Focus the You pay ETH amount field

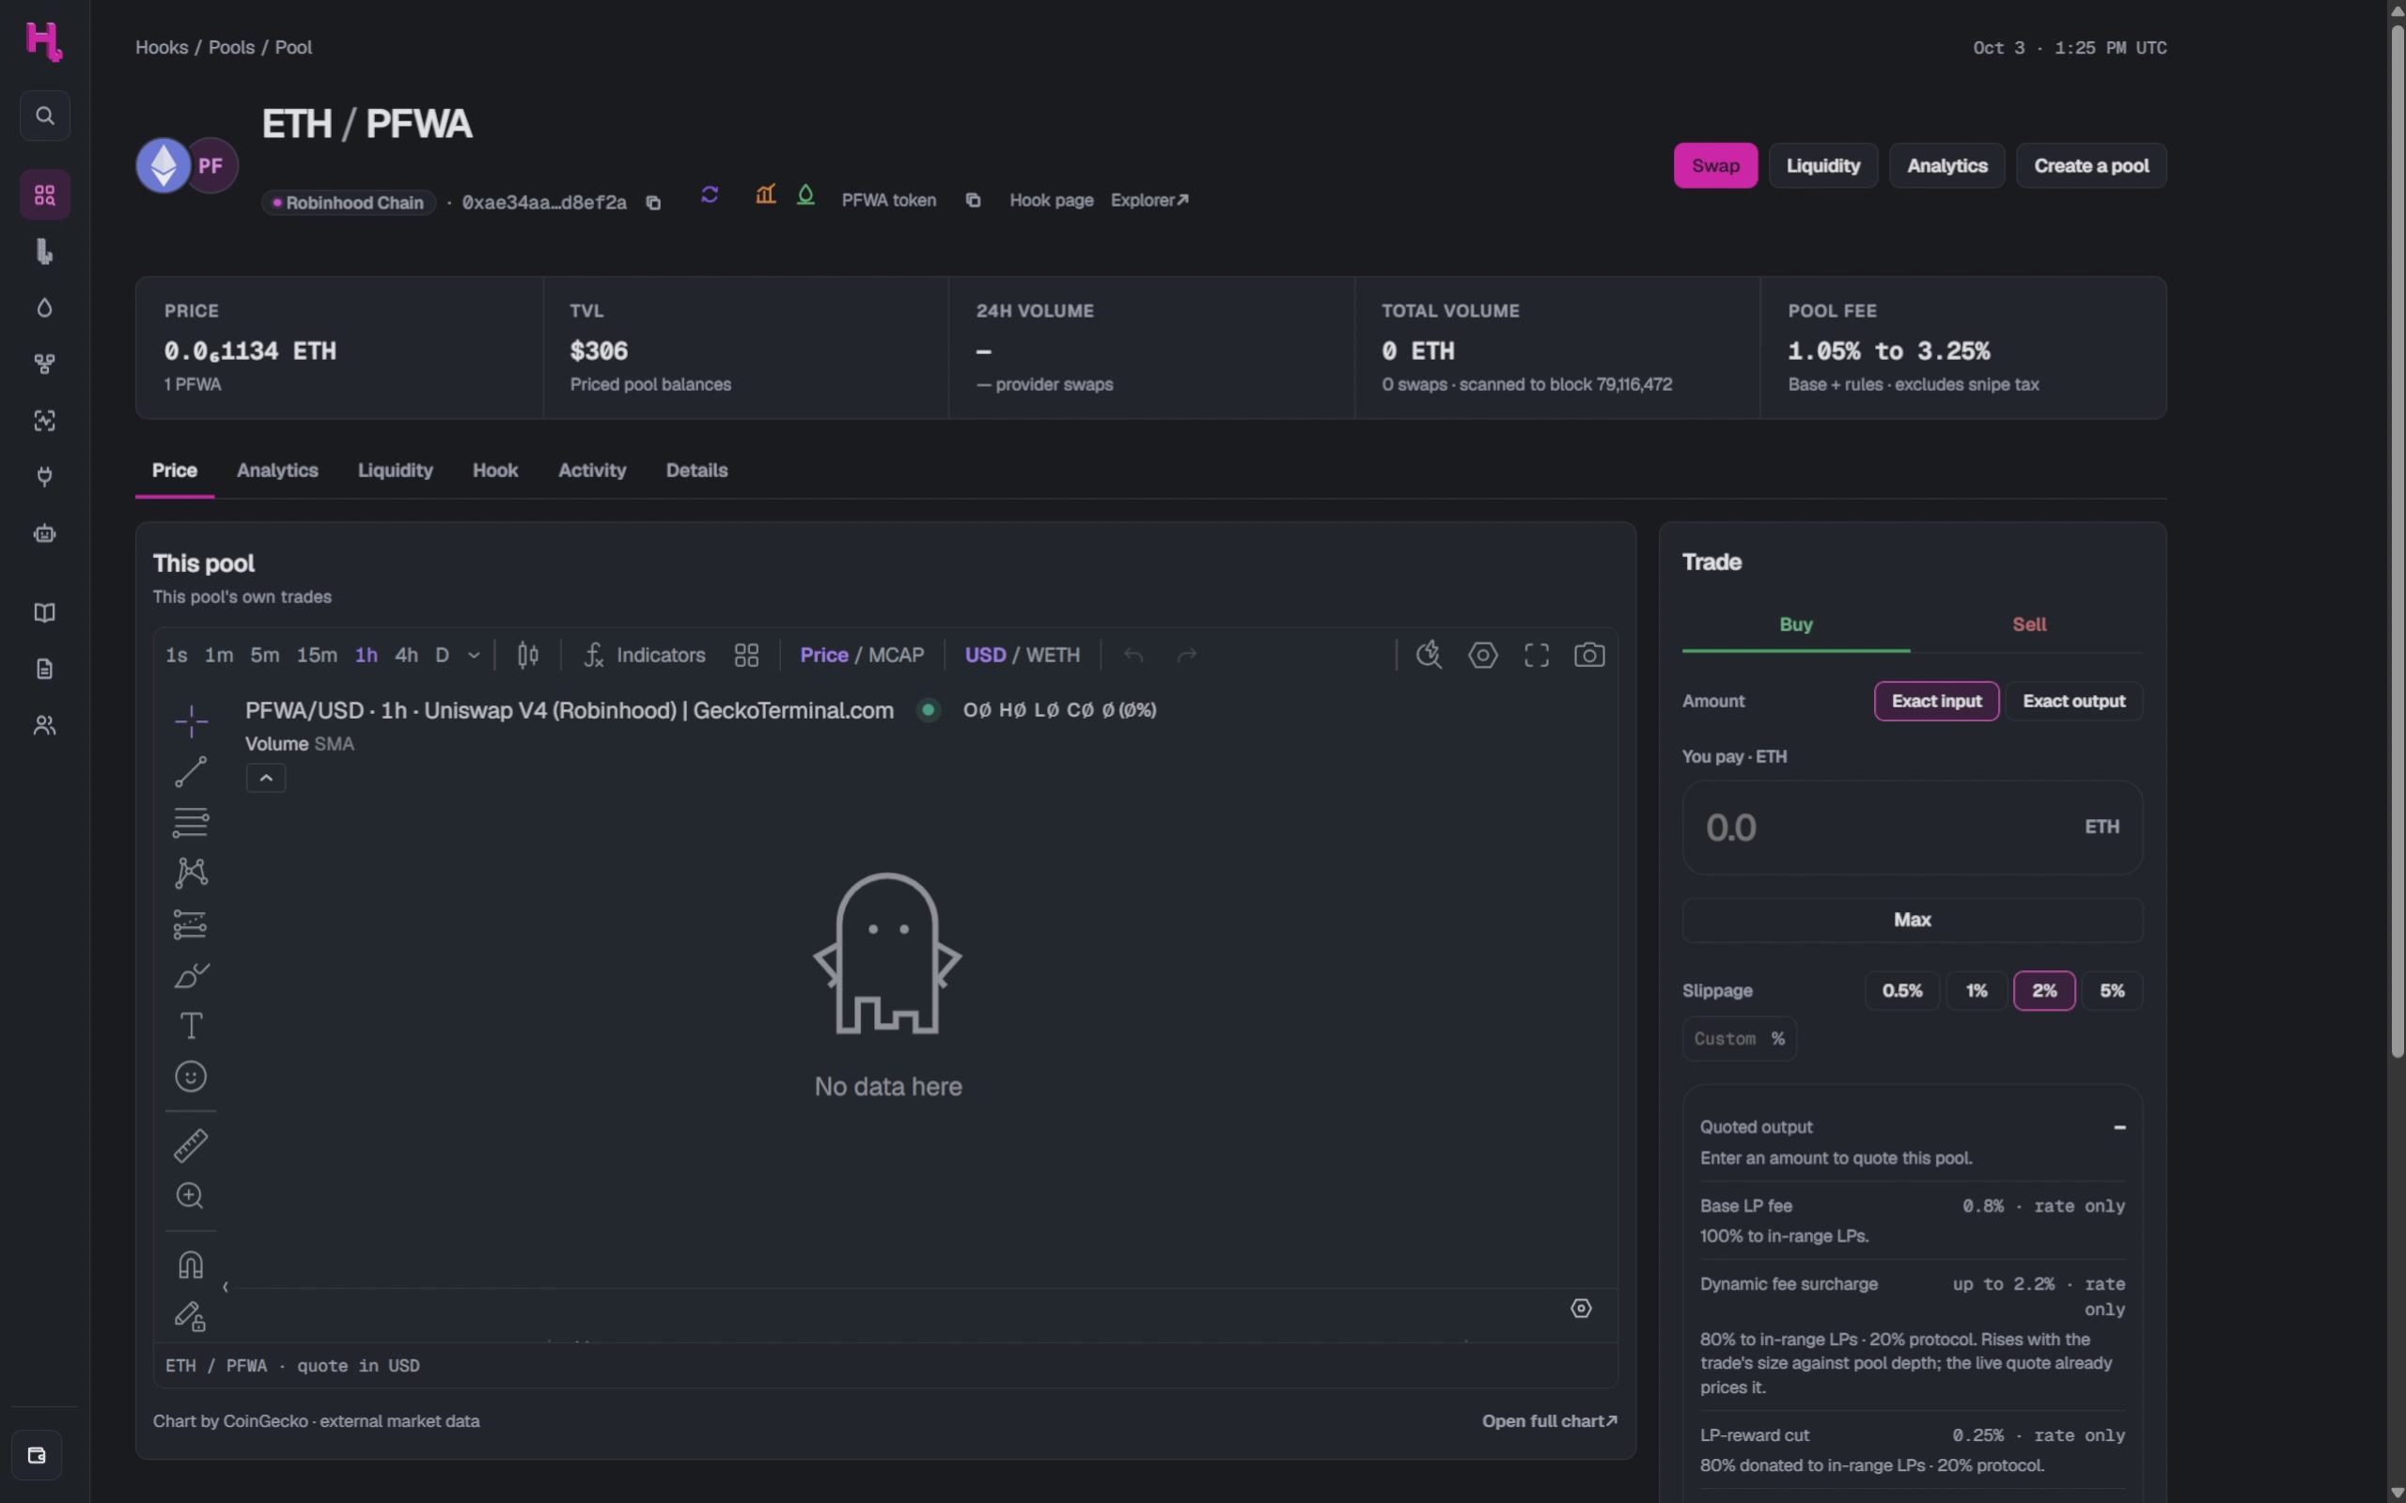tap(1912, 827)
